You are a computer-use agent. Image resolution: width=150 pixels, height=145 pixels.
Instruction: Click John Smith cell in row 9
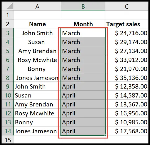[37, 86]
